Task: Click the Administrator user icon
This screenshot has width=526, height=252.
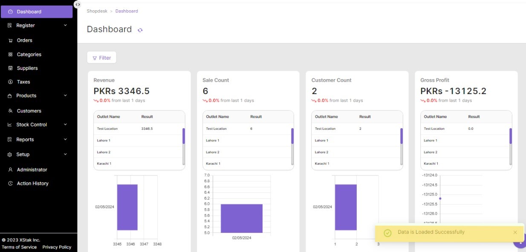Action: [10, 170]
